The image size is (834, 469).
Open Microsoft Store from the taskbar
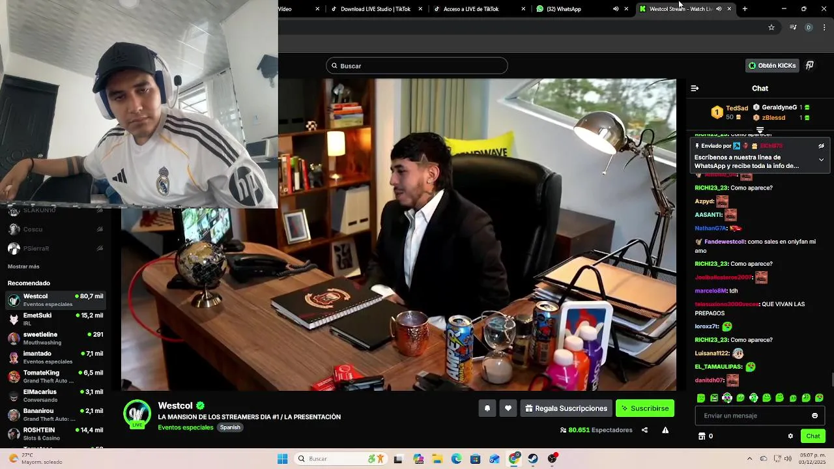point(475,459)
